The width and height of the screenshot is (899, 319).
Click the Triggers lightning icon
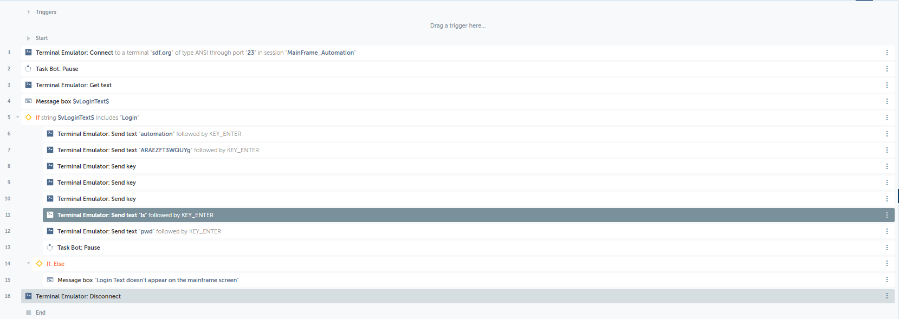pos(29,12)
